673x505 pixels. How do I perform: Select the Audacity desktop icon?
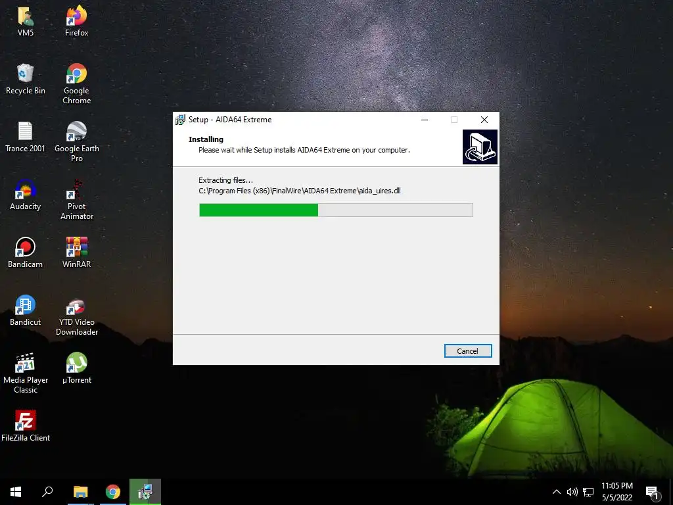click(x=26, y=195)
